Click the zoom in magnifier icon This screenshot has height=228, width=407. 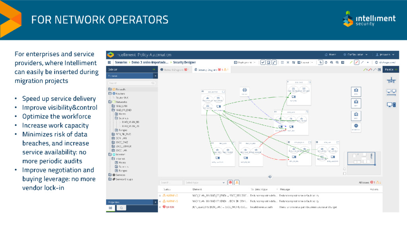[331, 62]
